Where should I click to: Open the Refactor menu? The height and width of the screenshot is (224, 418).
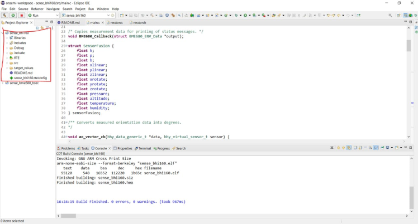(37, 9)
